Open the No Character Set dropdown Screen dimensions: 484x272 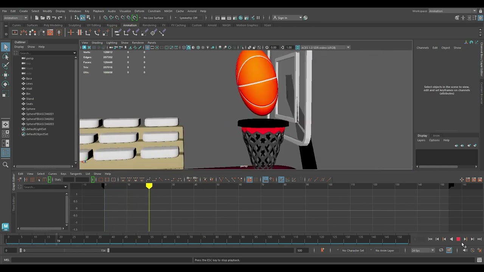click(353, 250)
